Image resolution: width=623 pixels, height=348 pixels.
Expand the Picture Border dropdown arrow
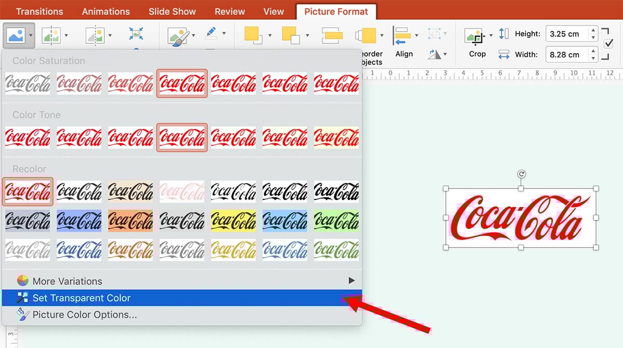click(x=224, y=33)
